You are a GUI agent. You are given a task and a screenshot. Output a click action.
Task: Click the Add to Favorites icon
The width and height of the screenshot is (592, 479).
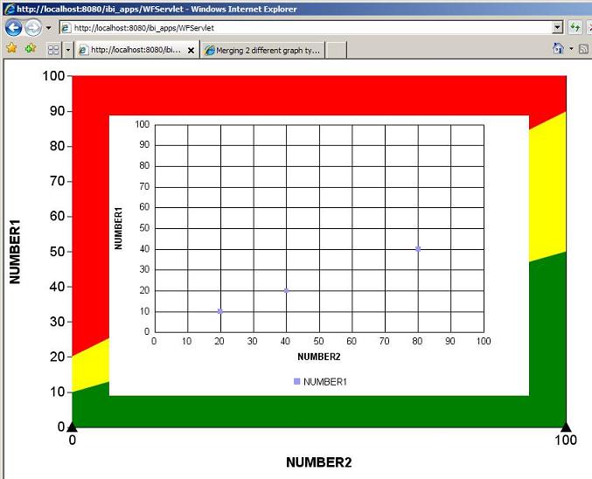31,49
